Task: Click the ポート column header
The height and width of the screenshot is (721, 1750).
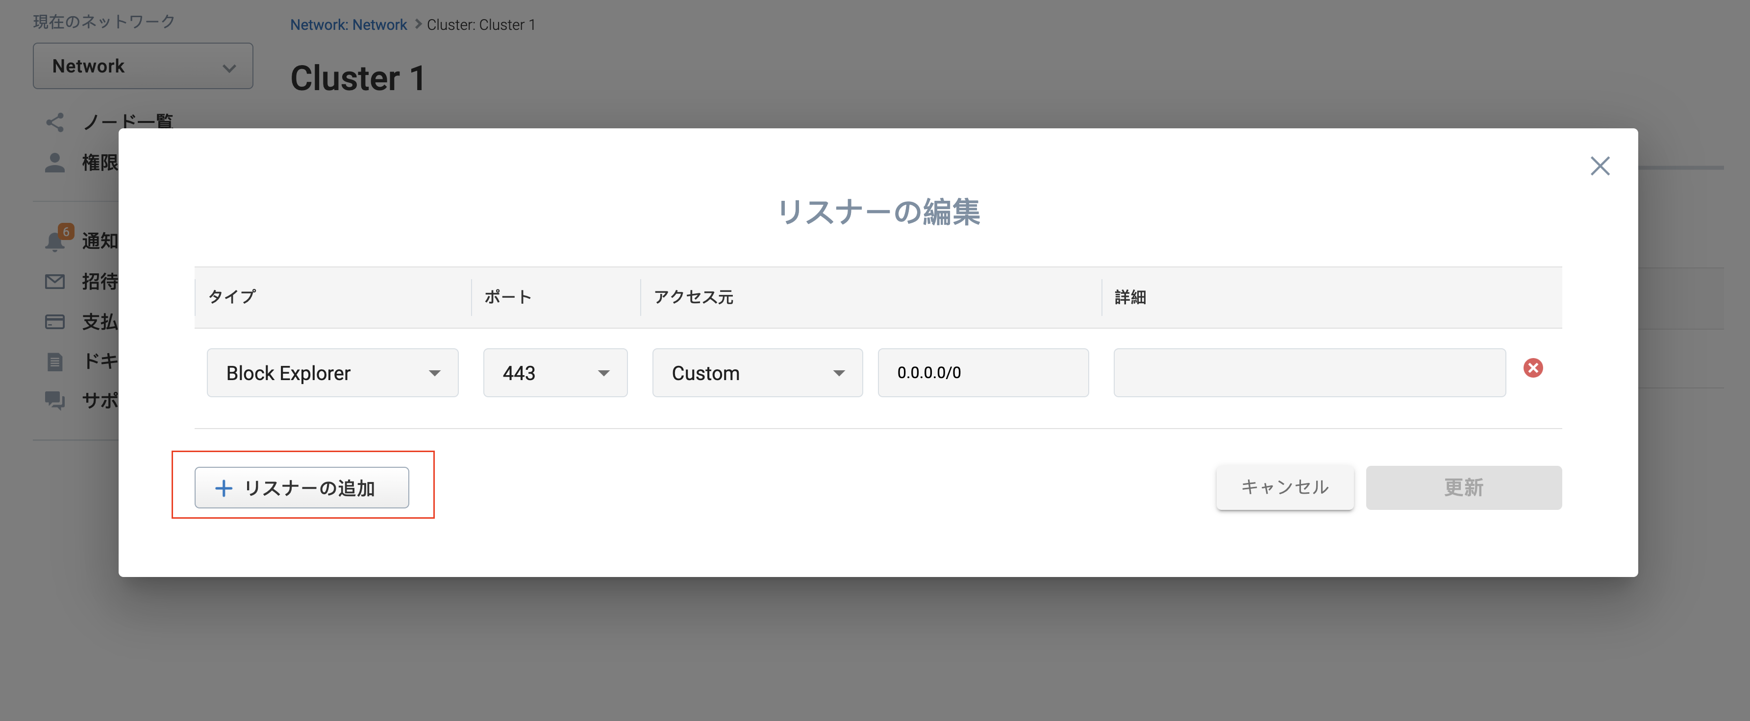Action: click(x=507, y=297)
